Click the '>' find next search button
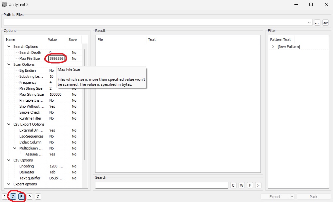Screen dimensions: 333x202 pos(258,185)
